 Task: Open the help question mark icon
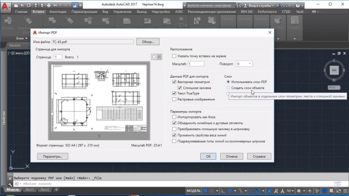pyautogui.click(x=298, y=5)
